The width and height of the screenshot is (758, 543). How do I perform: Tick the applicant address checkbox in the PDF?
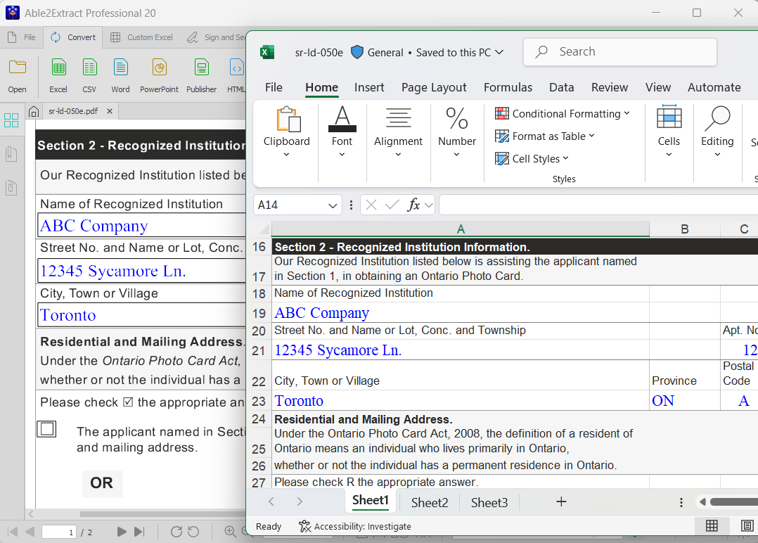(x=46, y=428)
